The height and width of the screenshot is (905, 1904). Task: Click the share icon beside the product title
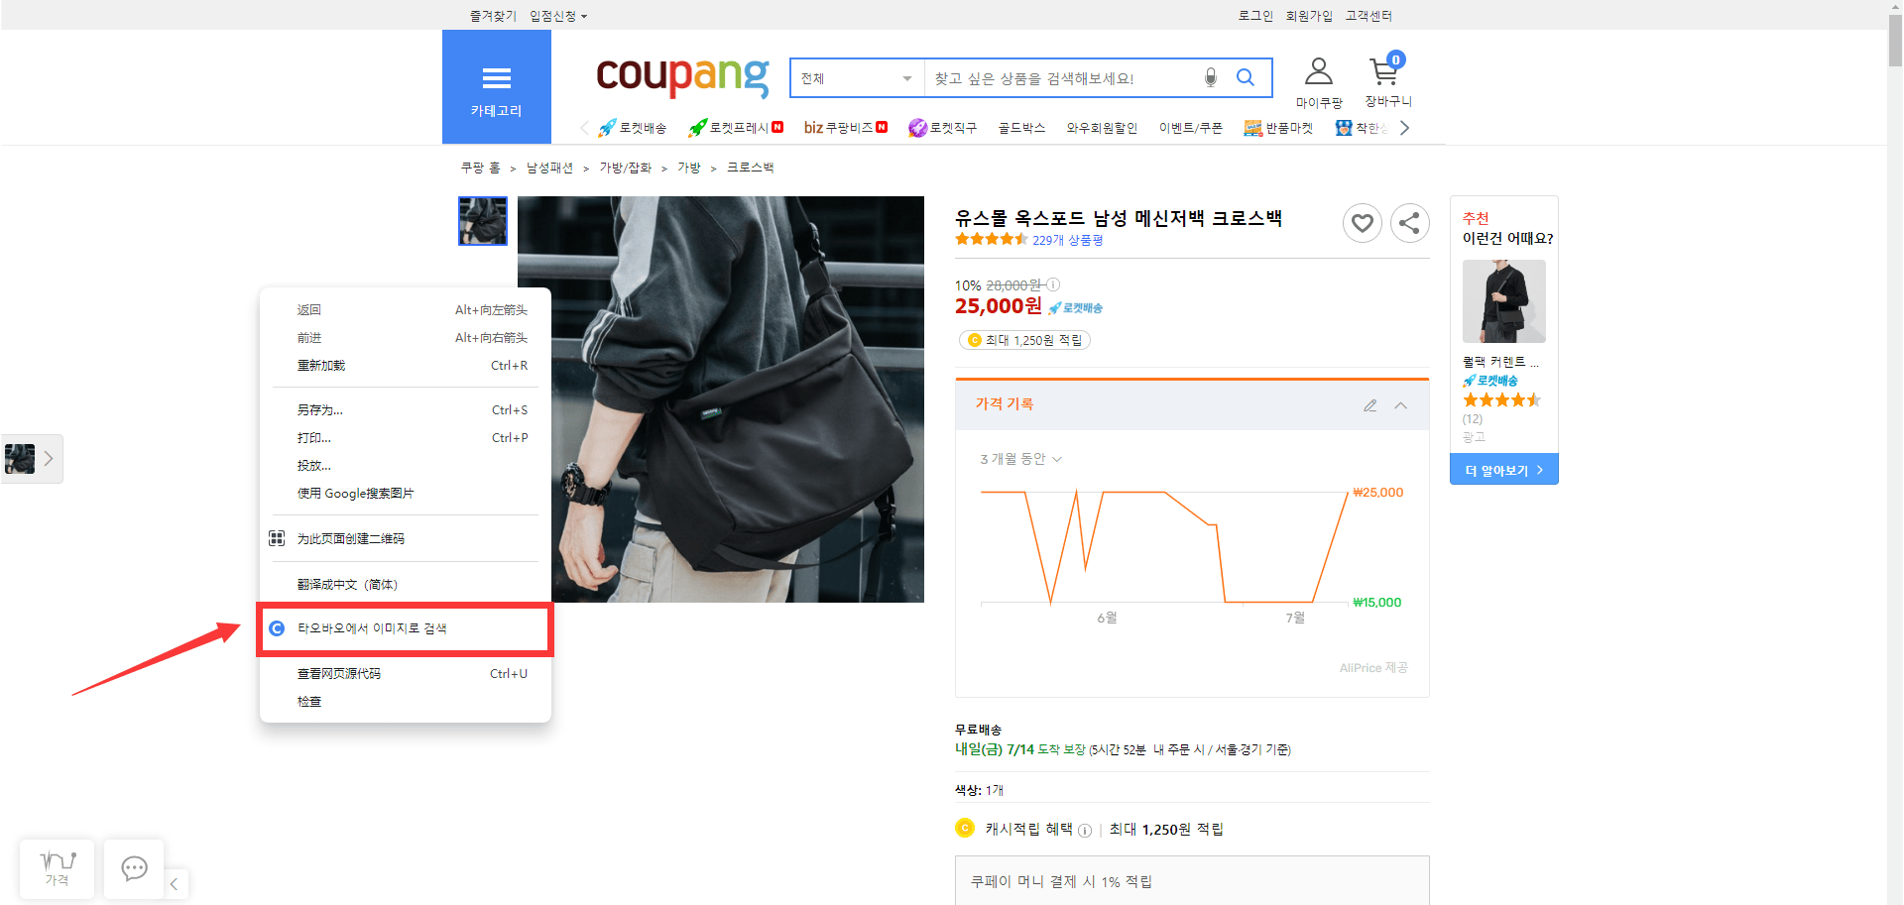click(1409, 223)
